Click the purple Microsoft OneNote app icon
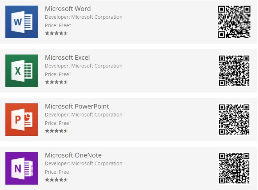The image size is (258, 190). point(21,168)
